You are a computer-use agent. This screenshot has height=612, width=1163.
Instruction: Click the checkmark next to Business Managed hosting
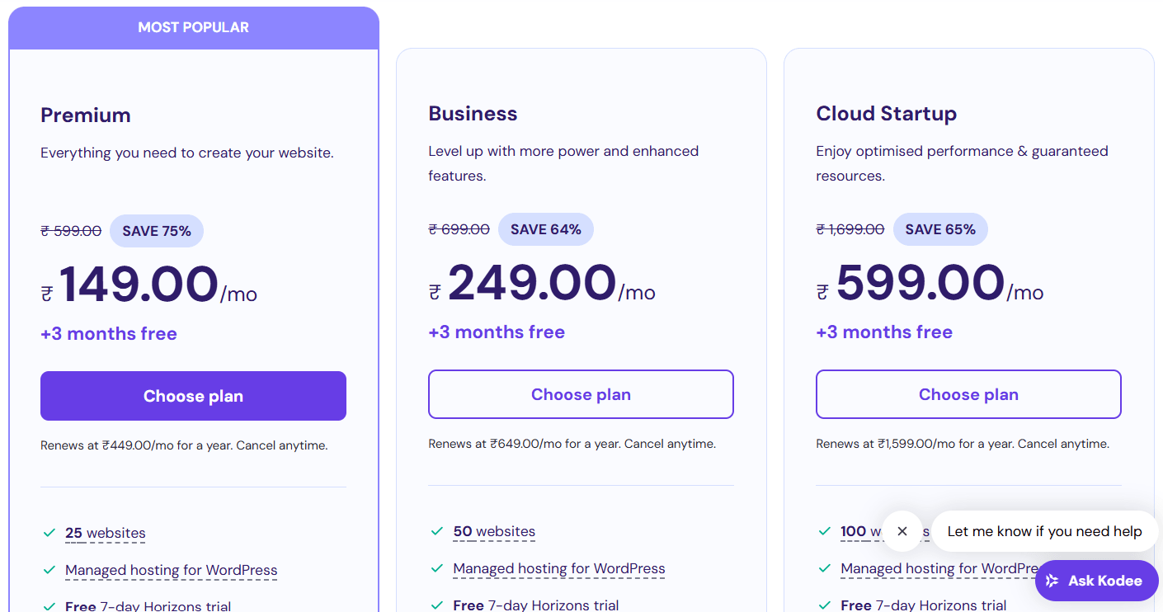[x=437, y=568]
